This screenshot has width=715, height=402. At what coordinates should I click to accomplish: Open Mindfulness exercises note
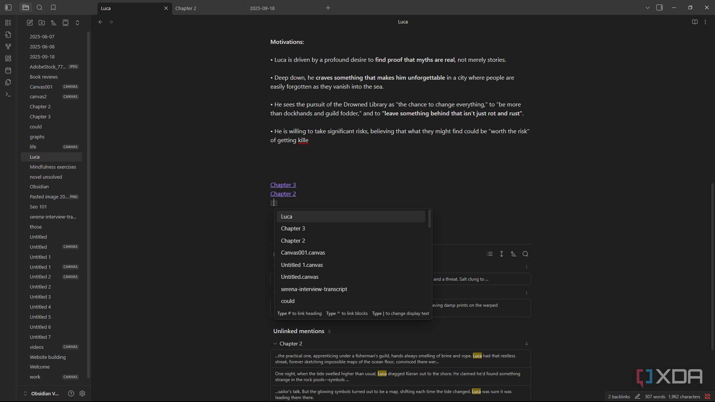coord(51,167)
